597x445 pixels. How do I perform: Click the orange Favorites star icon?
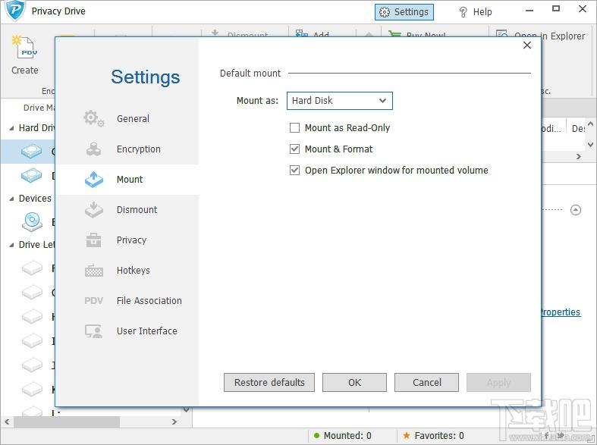407,435
